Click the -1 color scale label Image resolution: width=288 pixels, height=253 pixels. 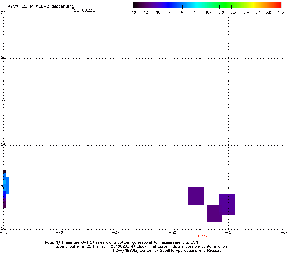point(193,12)
